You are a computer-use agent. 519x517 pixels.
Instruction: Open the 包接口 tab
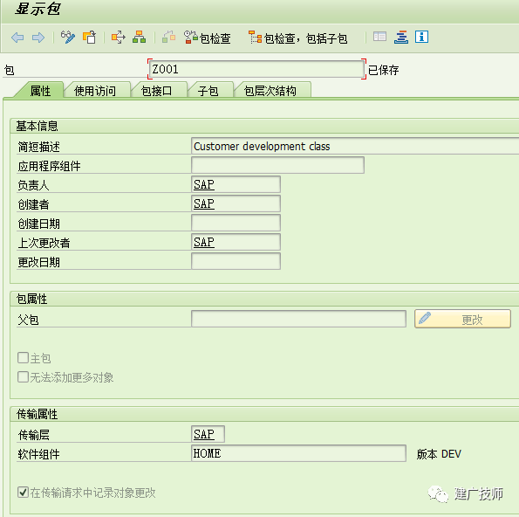click(x=156, y=91)
